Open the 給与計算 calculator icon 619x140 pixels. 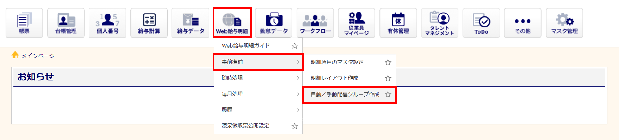(x=149, y=23)
